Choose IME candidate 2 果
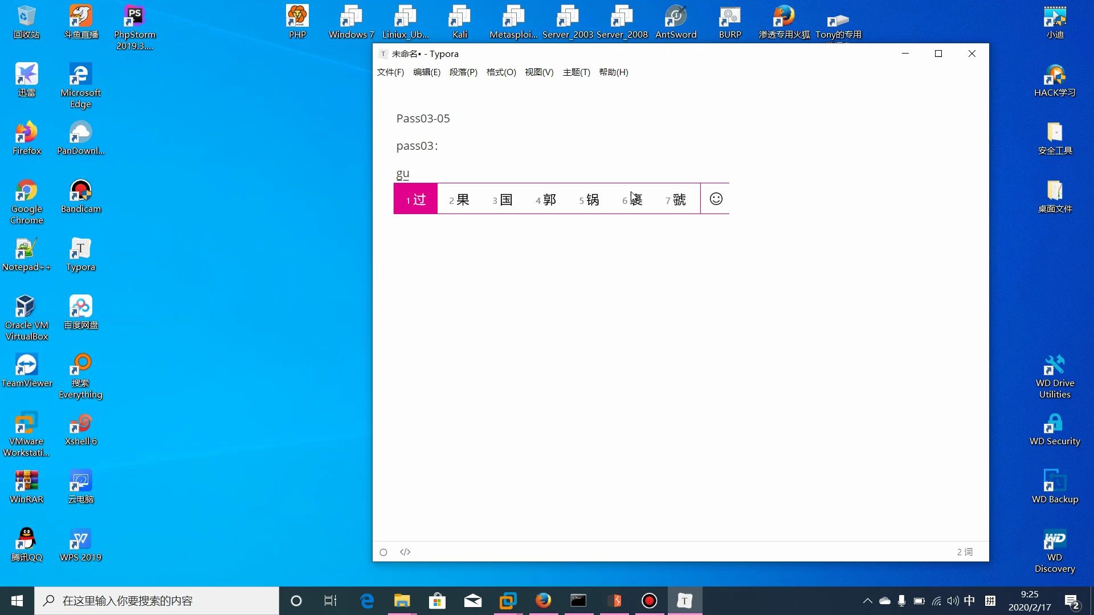This screenshot has width=1094, height=615. 459,199
